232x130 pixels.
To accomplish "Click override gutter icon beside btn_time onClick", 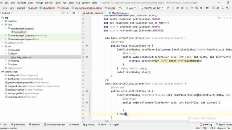I will [x=87, y=91].
